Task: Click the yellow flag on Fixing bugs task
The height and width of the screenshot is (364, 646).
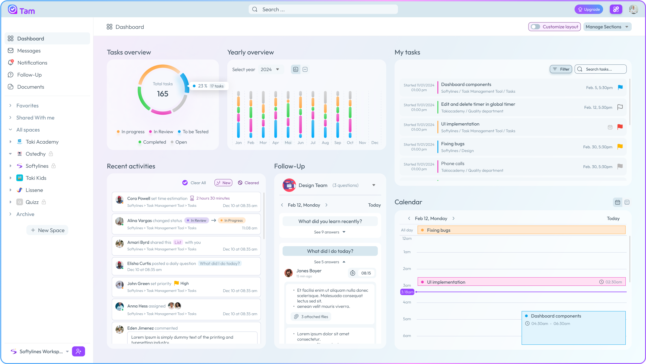Action: tap(620, 147)
